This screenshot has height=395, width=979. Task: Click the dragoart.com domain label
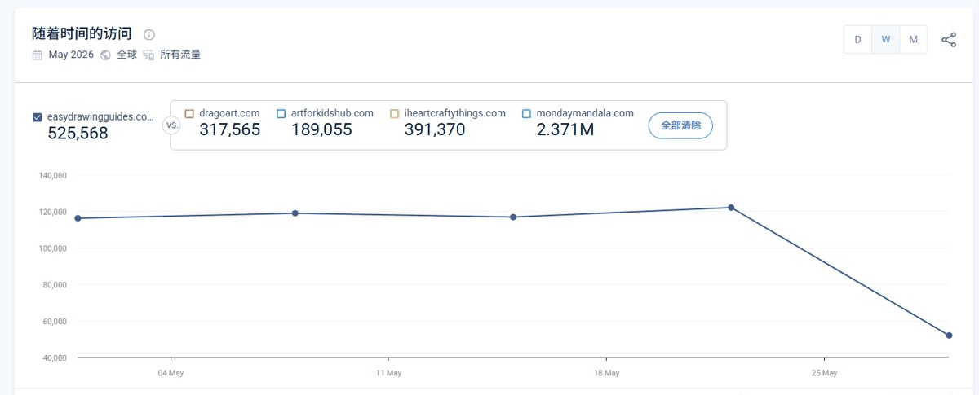[x=229, y=113]
